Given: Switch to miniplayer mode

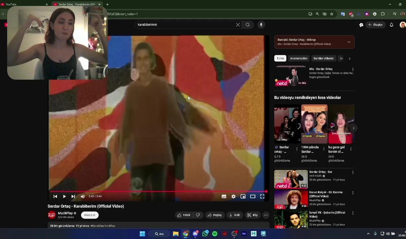Looking at the screenshot, I should click(x=243, y=197).
